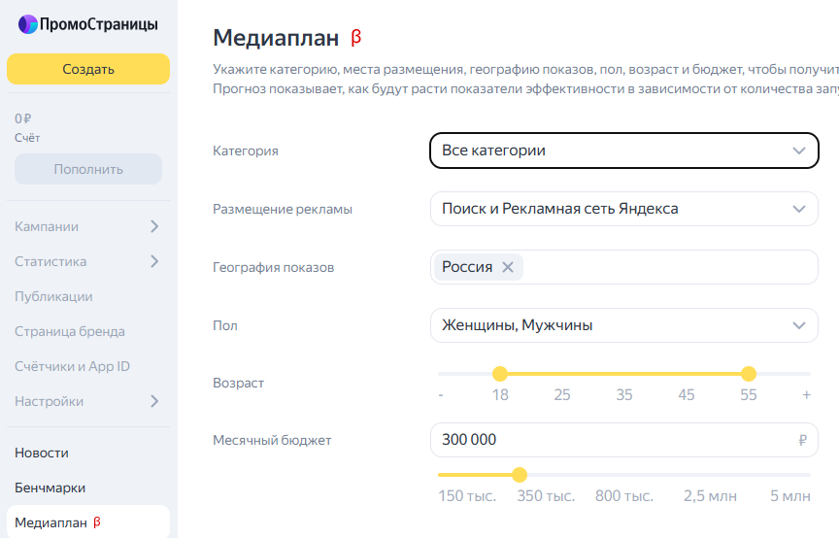The image size is (839, 538).
Task: Open Страница бренда in the sidebar
Action: click(70, 331)
